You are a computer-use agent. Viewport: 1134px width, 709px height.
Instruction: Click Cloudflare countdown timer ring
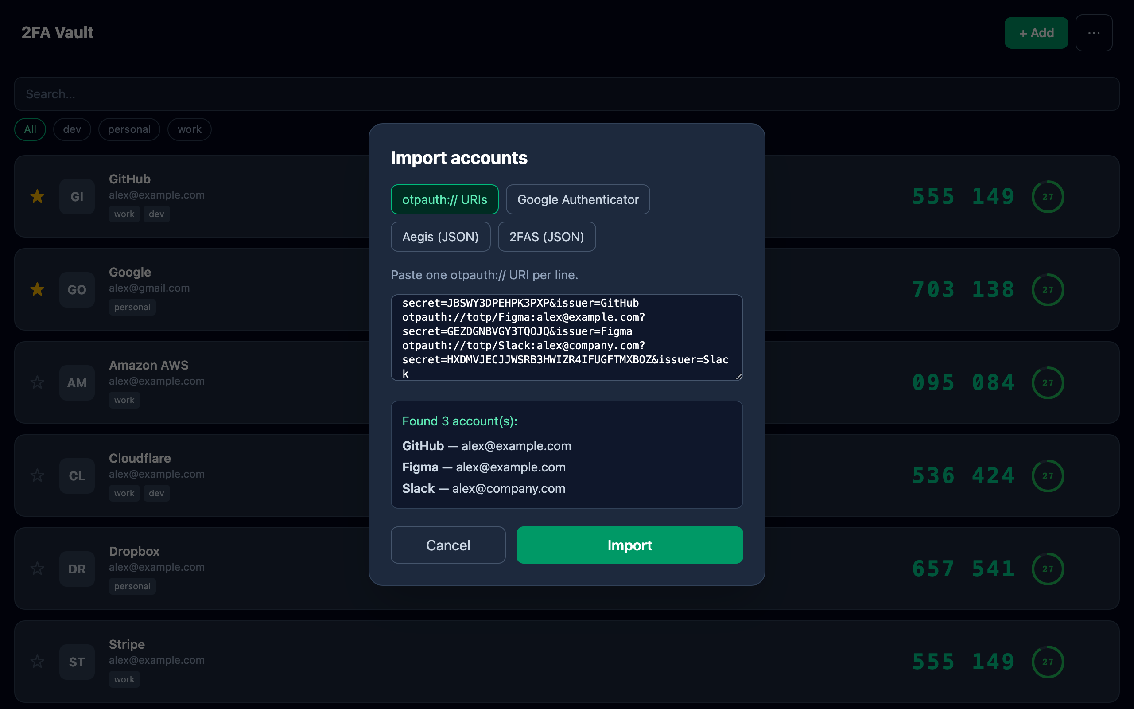(x=1048, y=475)
